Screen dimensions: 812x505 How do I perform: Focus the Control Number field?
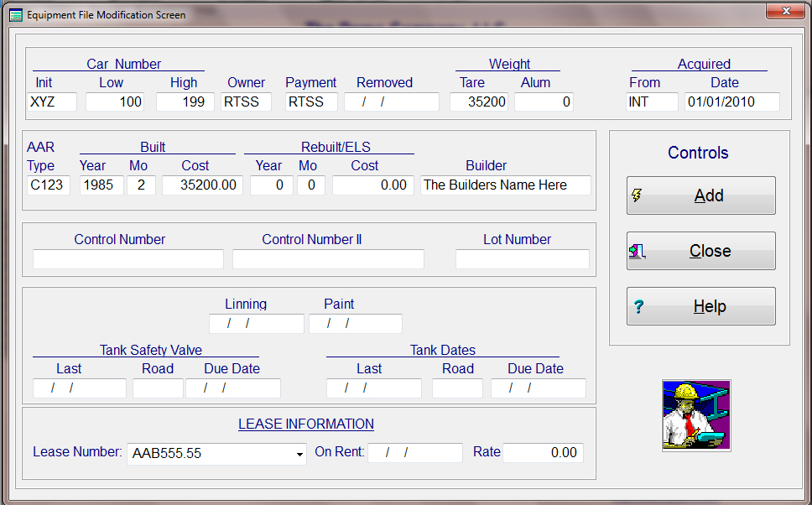coord(128,259)
